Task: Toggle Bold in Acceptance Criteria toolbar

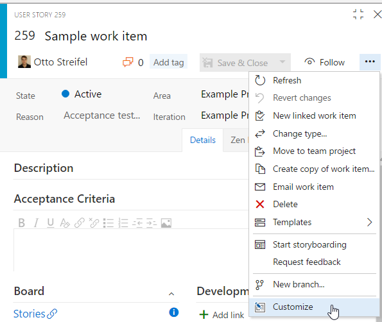Action: pos(21,223)
